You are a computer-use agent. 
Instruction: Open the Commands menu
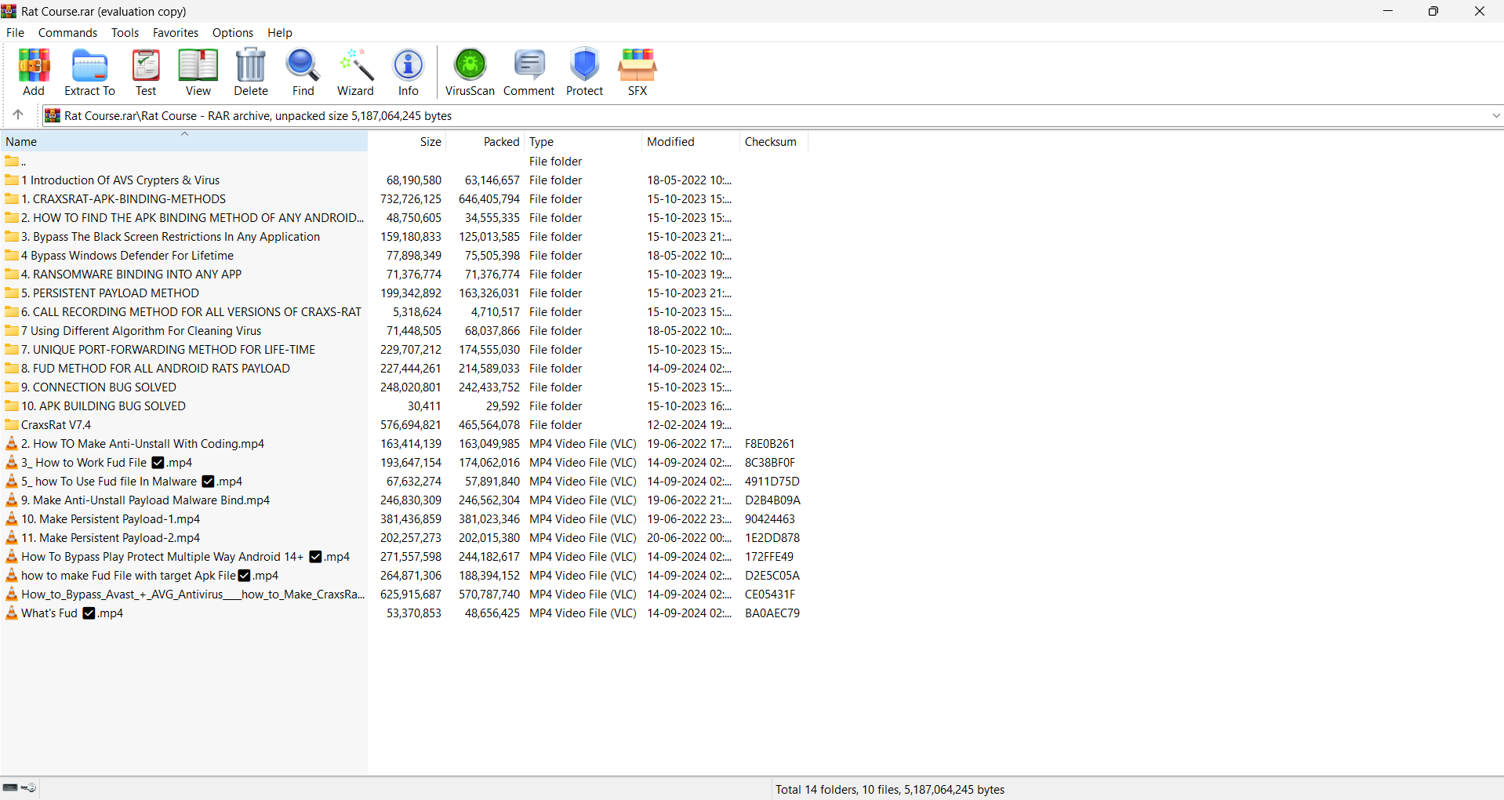(67, 33)
